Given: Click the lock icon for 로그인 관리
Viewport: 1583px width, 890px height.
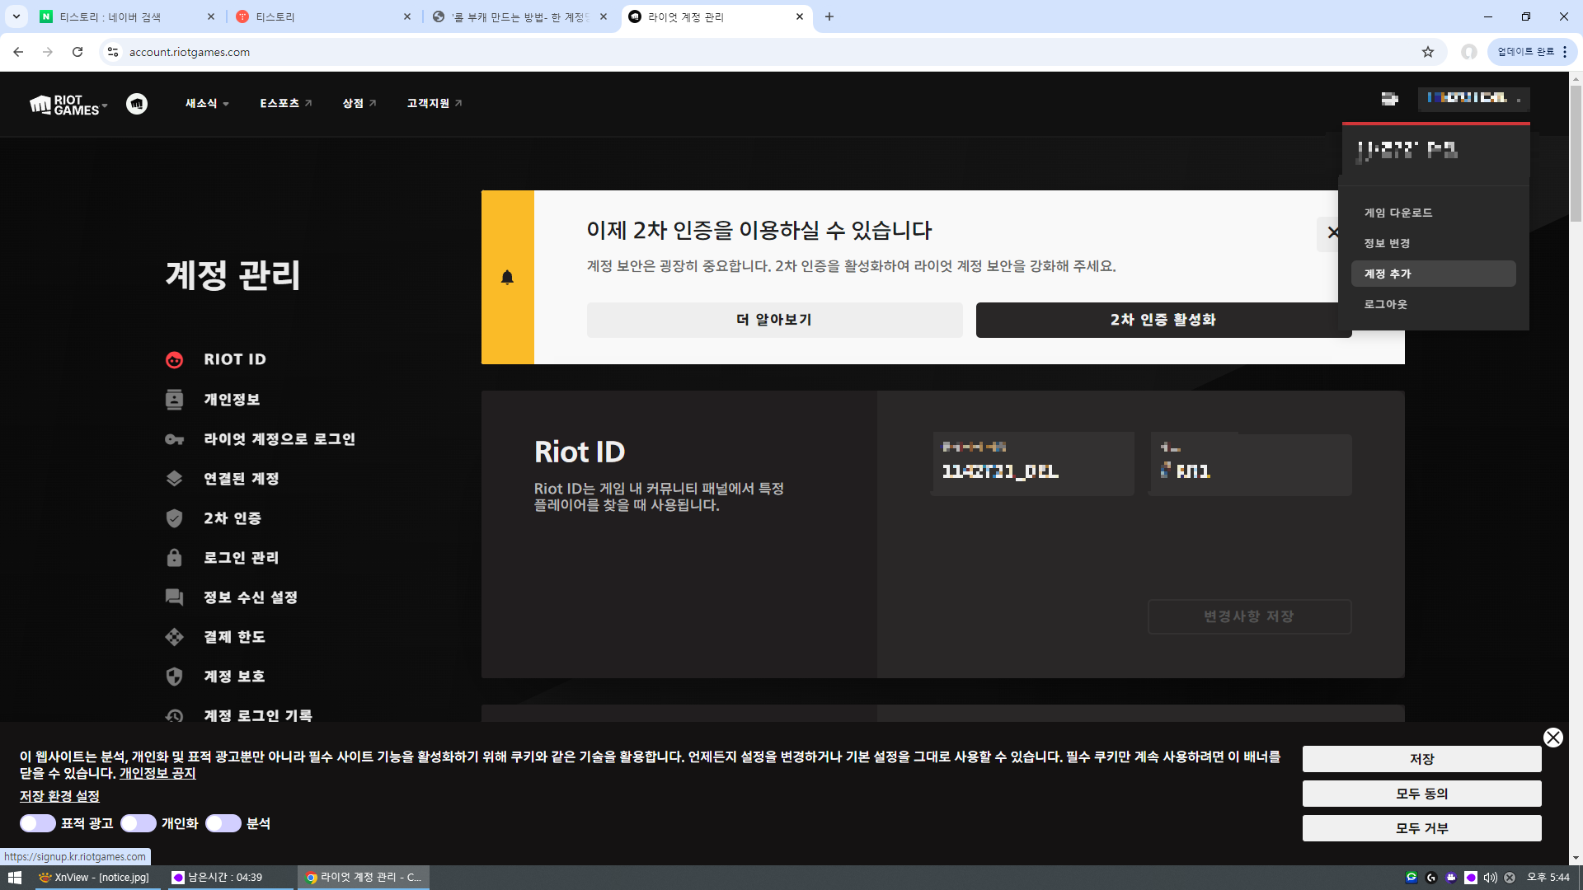Looking at the screenshot, I should click(174, 558).
